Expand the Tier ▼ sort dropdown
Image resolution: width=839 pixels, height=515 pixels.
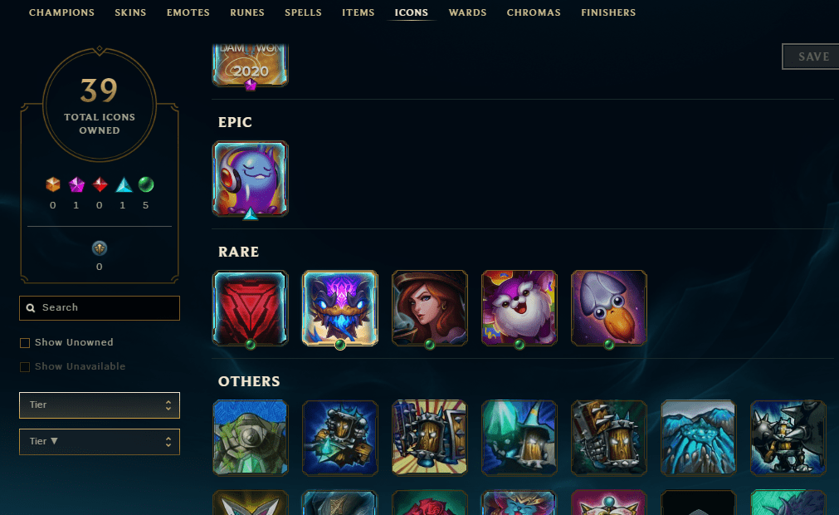coord(100,442)
